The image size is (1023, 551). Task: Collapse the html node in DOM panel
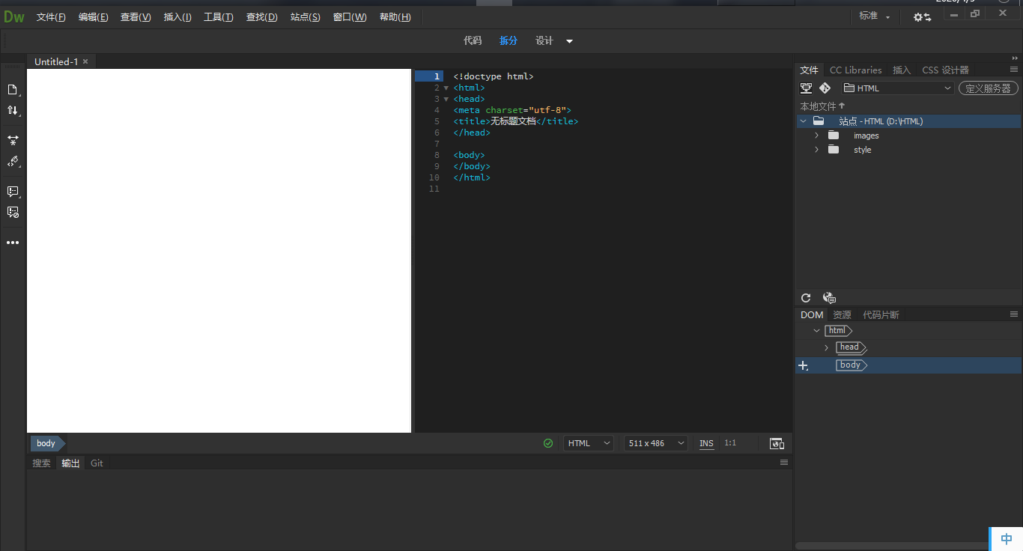point(816,330)
